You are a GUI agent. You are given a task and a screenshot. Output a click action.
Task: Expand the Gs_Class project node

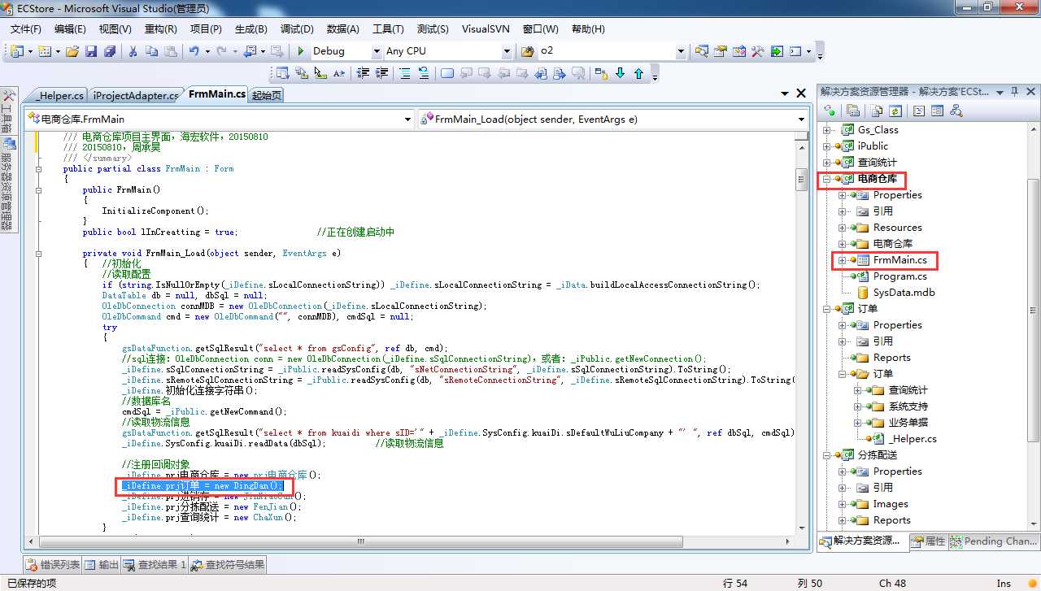point(827,129)
